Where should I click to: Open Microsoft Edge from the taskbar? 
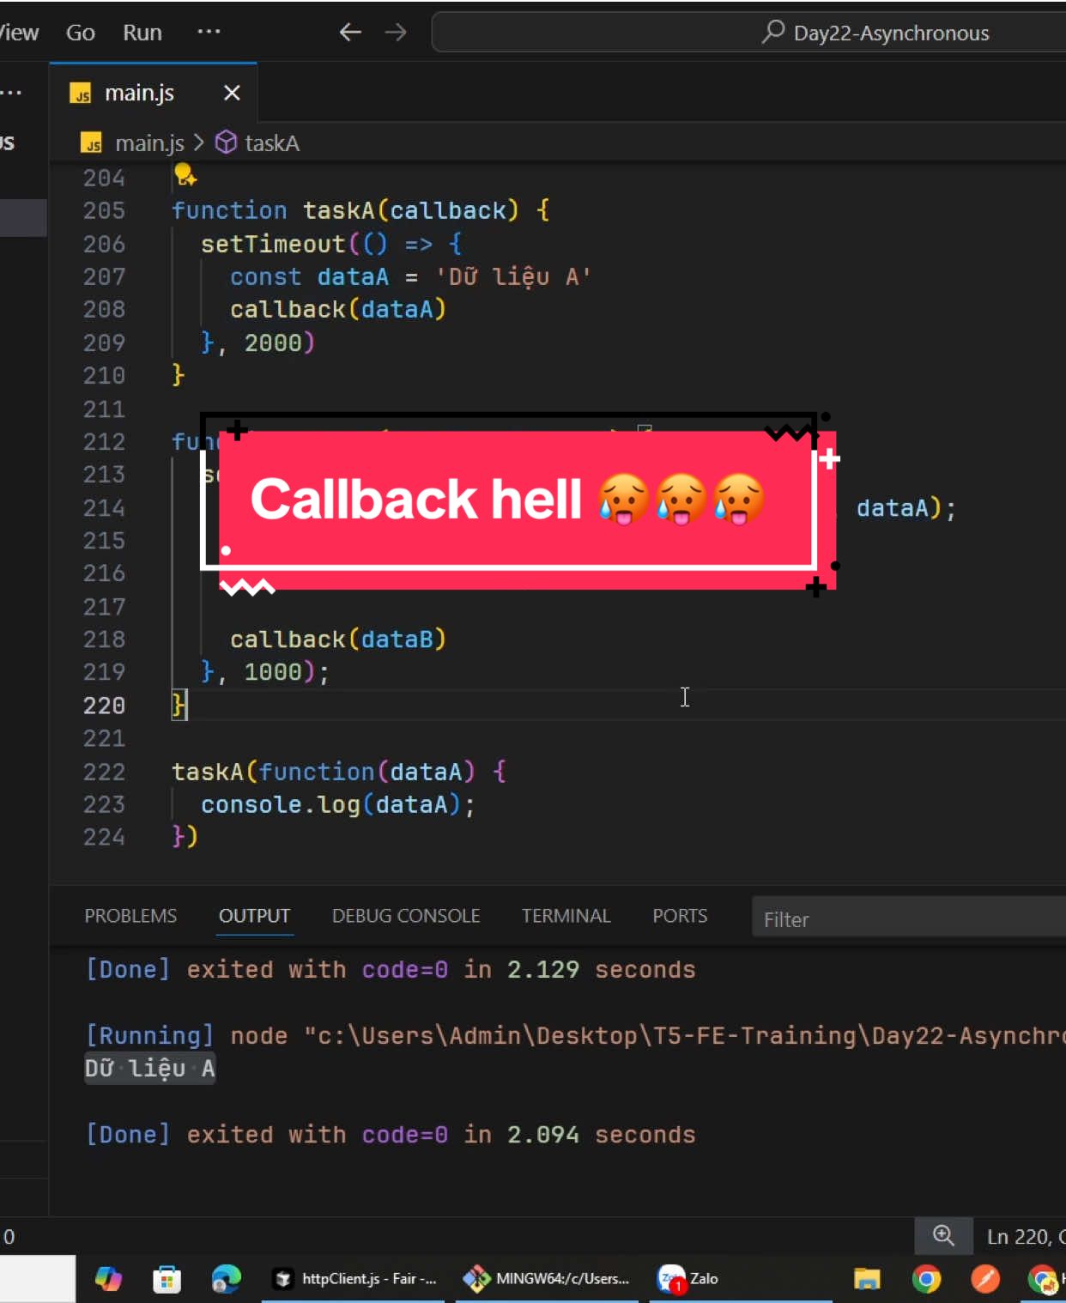tap(227, 1279)
